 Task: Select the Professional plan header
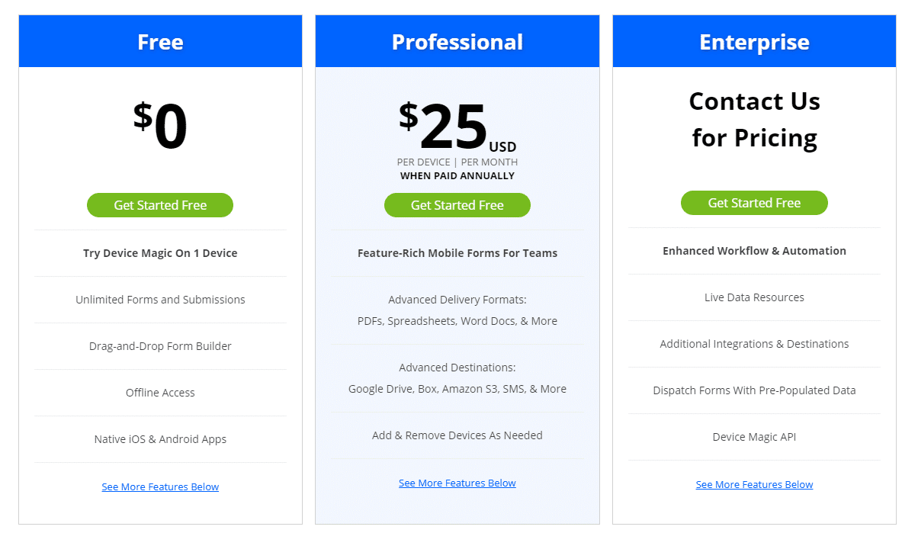tap(457, 41)
